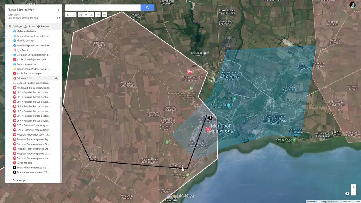Click the search input field

pyautogui.click(x=103, y=8)
